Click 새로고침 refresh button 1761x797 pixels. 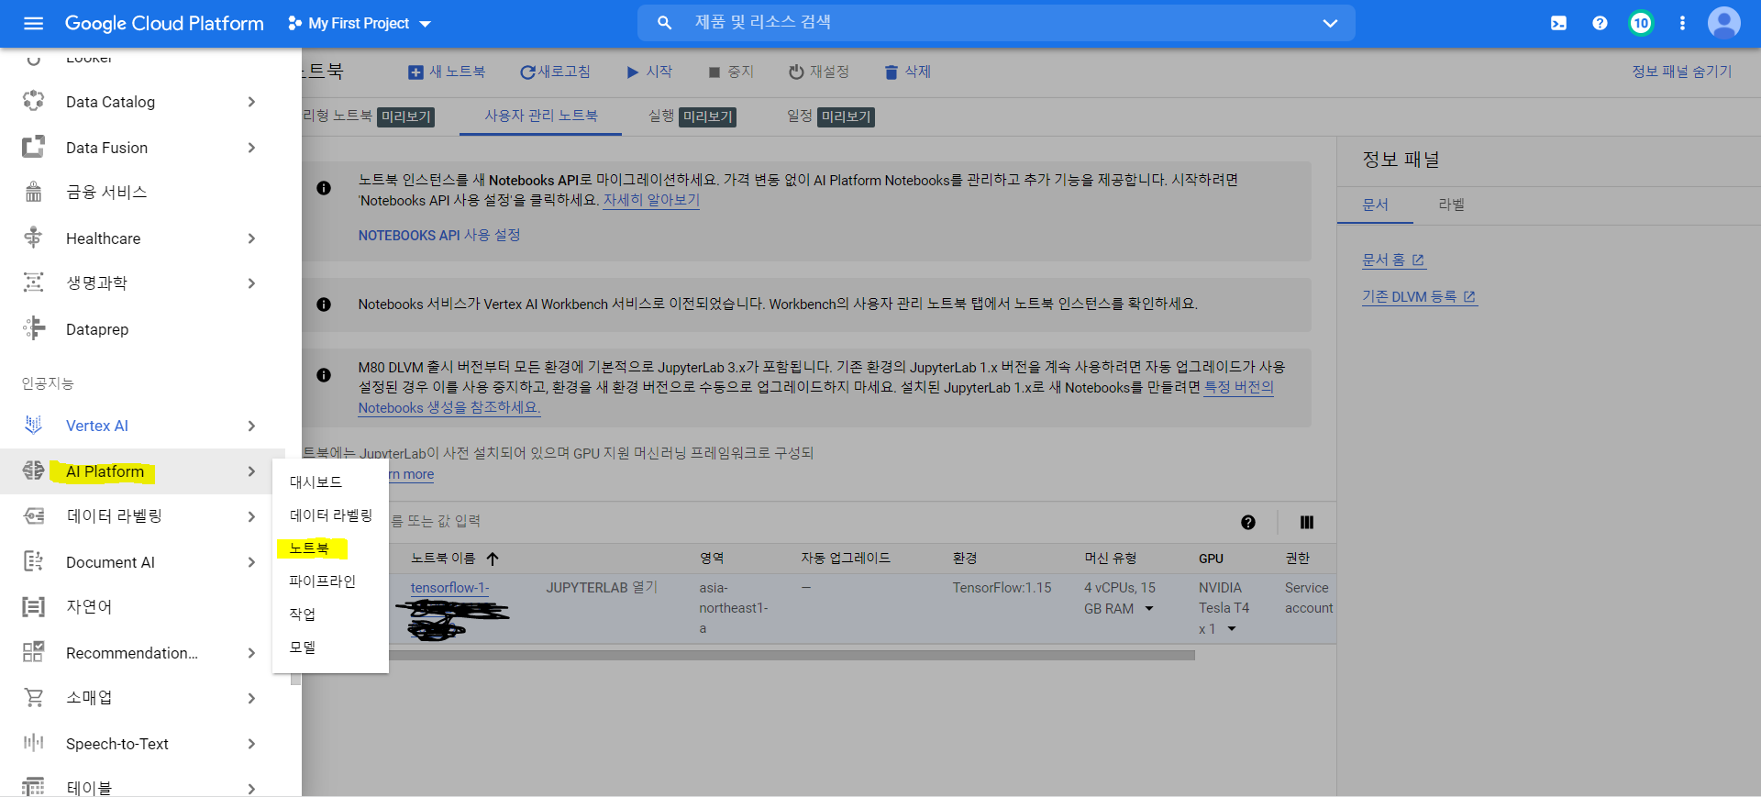(x=556, y=72)
